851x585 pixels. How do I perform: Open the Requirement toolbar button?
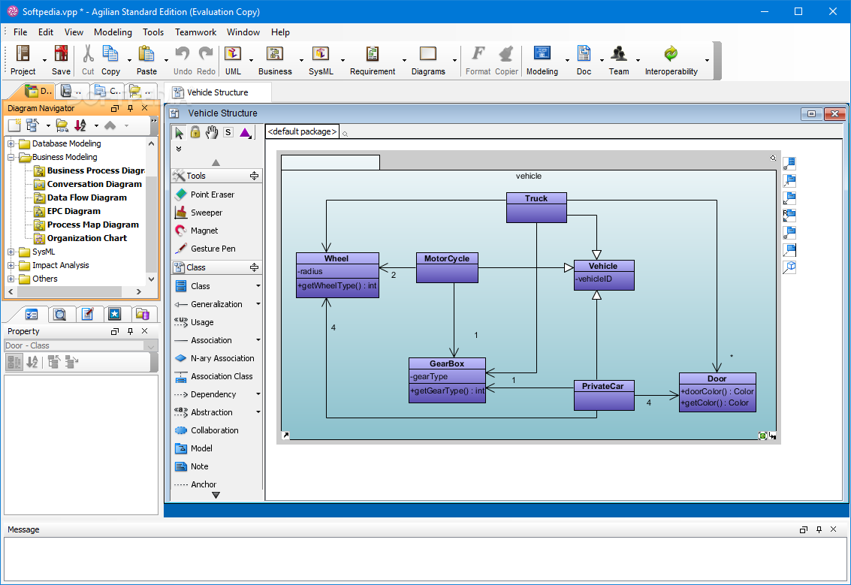(x=373, y=59)
